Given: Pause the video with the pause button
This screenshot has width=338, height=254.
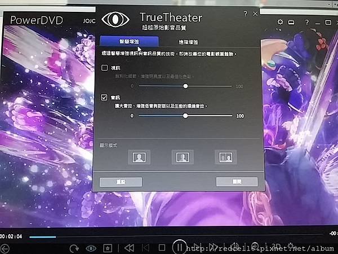Looking at the screenshot, I should coord(179,247).
